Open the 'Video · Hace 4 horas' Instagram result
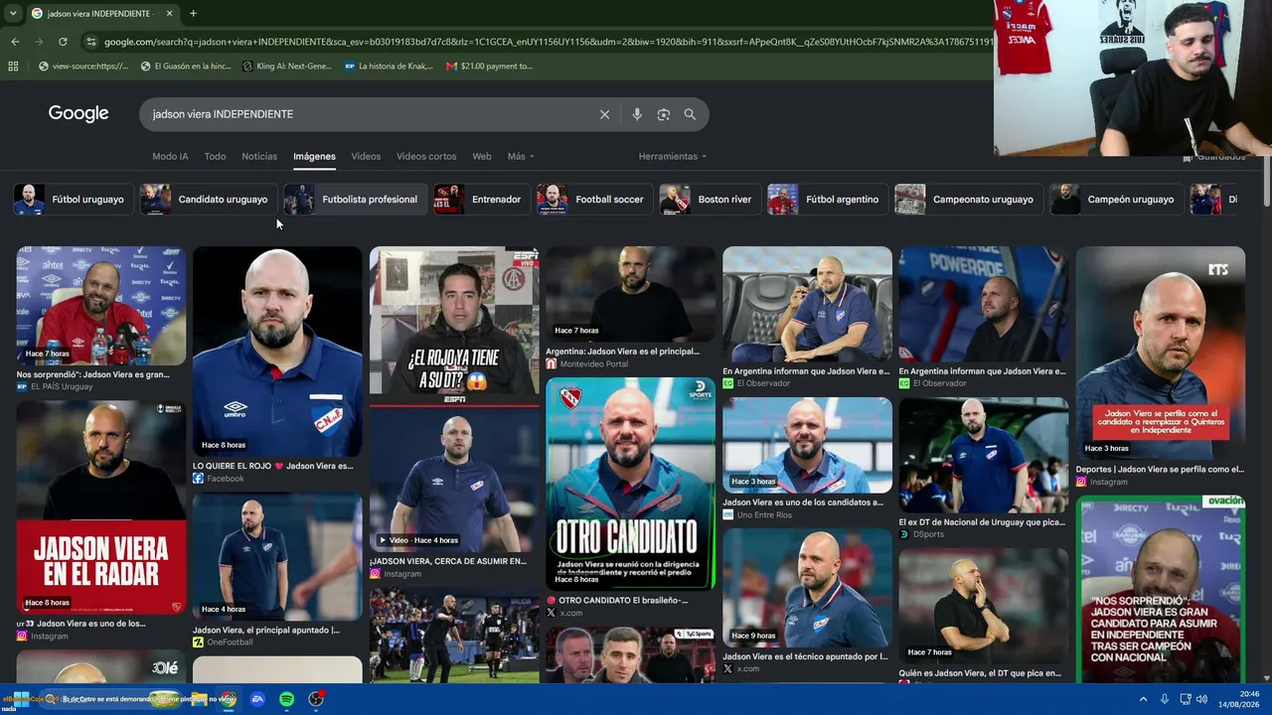1272x715 pixels. click(x=454, y=479)
